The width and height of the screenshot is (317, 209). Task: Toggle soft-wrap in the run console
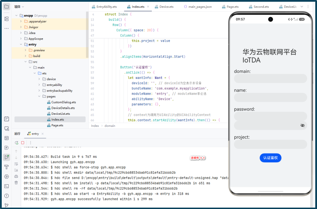16,164
